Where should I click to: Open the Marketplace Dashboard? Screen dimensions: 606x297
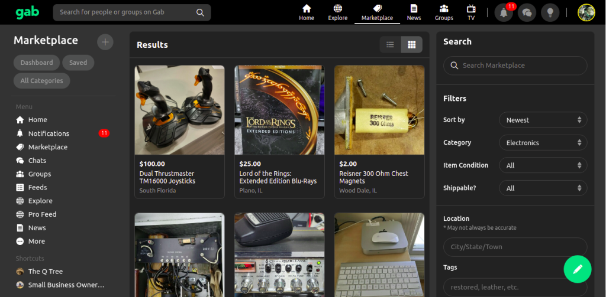point(37,63)
